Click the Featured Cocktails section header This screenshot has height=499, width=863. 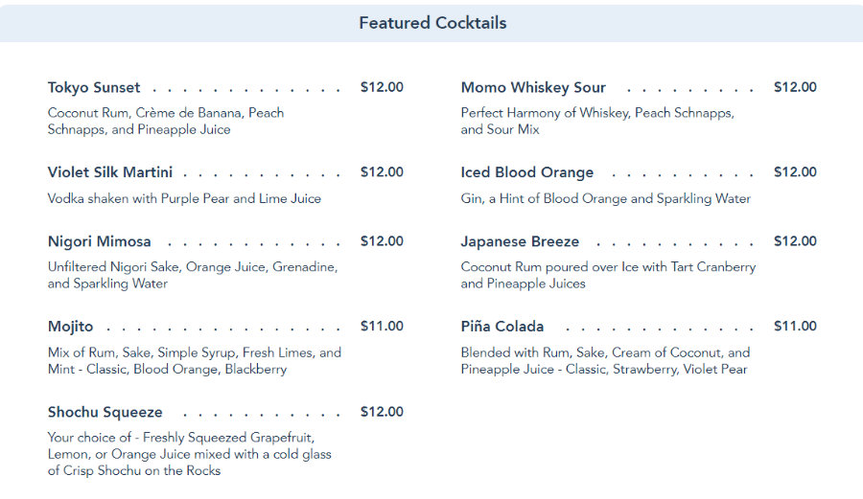click(x=432, y=23)
